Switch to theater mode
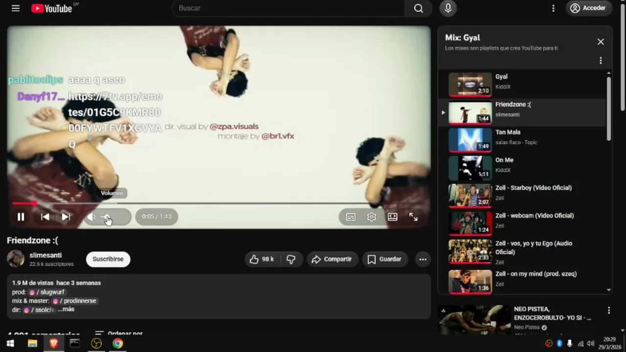 (x=393, y=217)
